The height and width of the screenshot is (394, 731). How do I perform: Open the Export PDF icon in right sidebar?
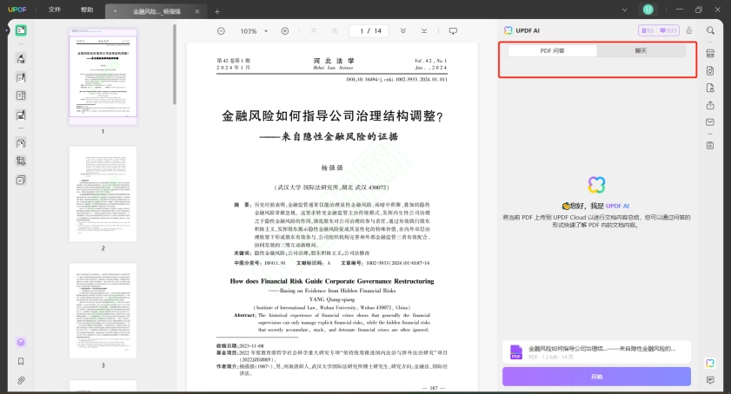[710, 71]
